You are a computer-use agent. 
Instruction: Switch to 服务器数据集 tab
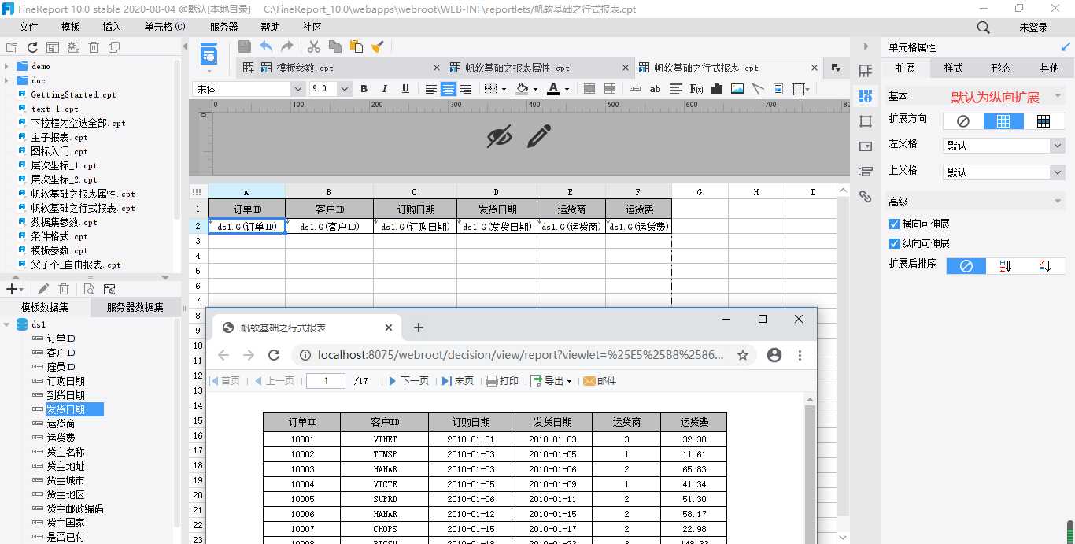[135, 307]
